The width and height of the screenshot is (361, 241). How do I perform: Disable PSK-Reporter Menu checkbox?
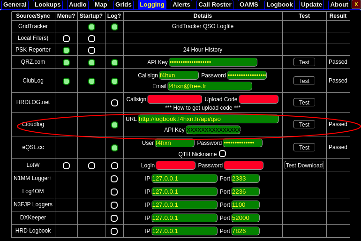(66, 51)
